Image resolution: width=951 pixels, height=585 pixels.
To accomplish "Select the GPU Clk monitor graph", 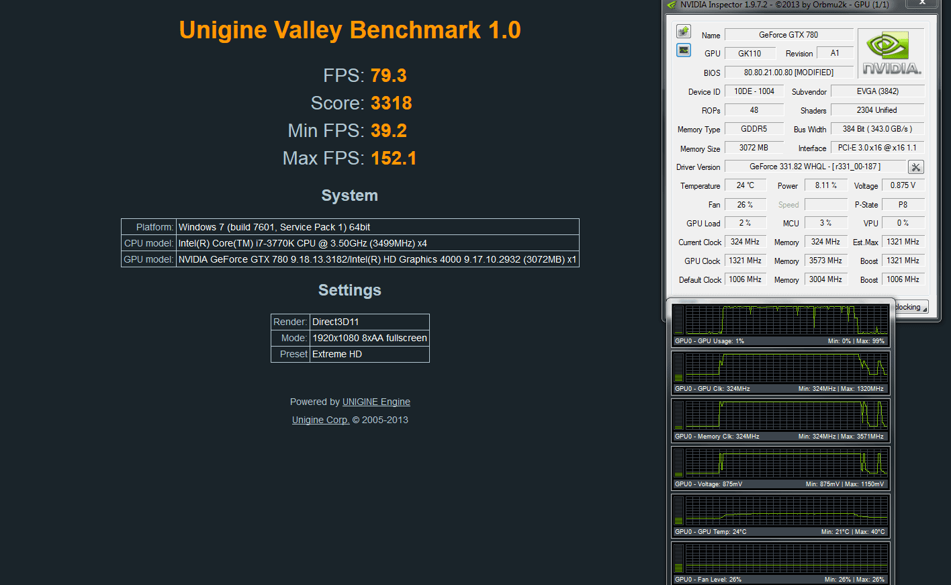I will click(780, 372).
